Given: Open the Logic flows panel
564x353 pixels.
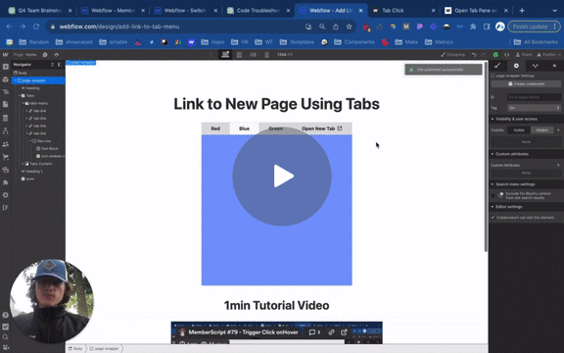Looking at the screenshot, I should pos(6,130).
